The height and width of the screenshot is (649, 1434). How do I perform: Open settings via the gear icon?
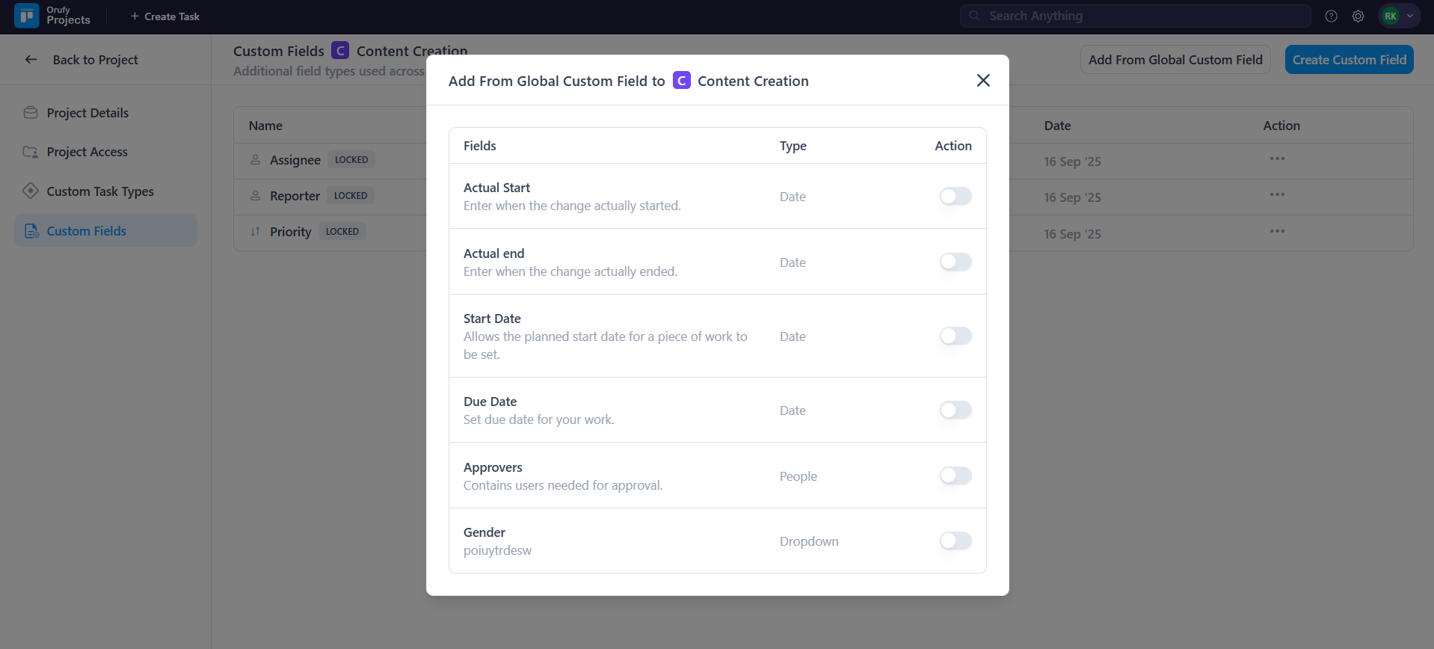pos(1358,16)
